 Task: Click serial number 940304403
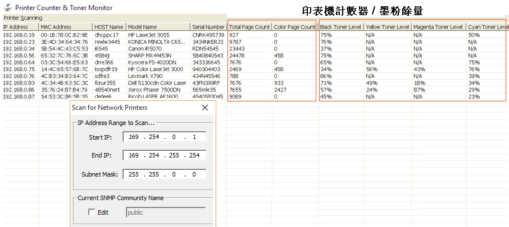point(206,69)
